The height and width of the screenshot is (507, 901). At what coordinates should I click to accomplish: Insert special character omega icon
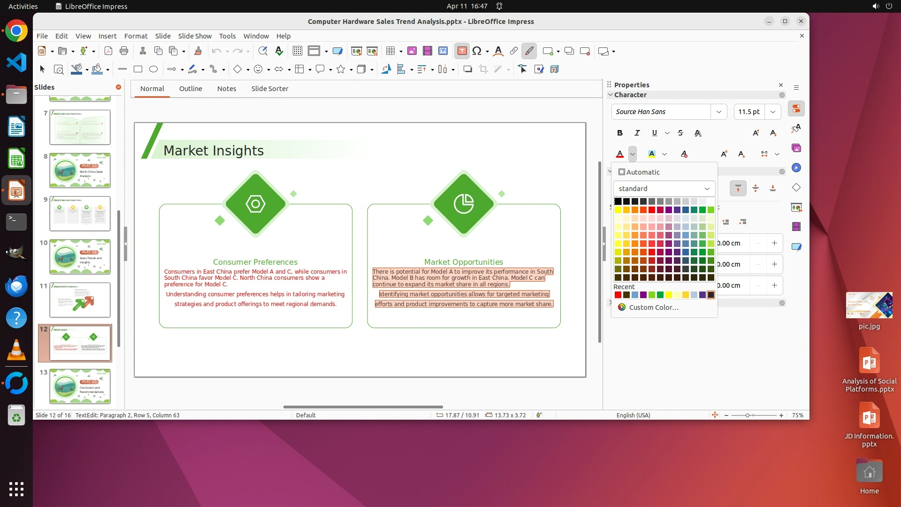pyautogui.click(x=477, y=51)
